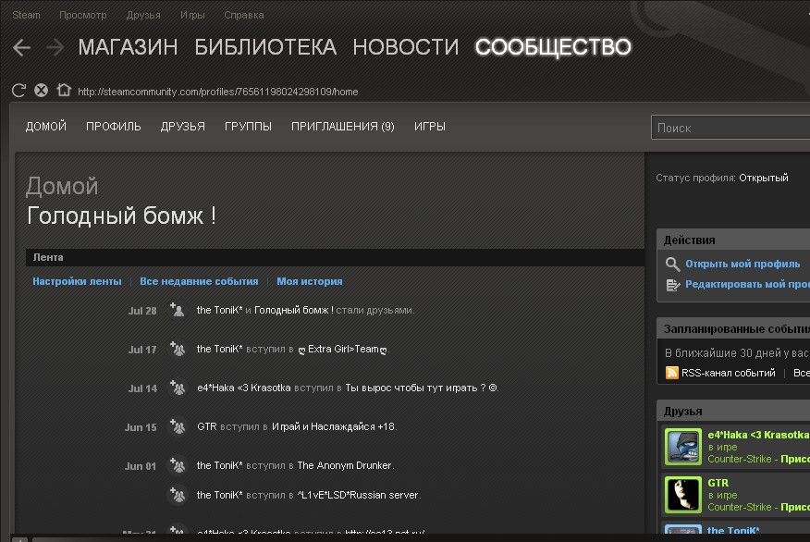Click the URL address text

click(217, 92)
